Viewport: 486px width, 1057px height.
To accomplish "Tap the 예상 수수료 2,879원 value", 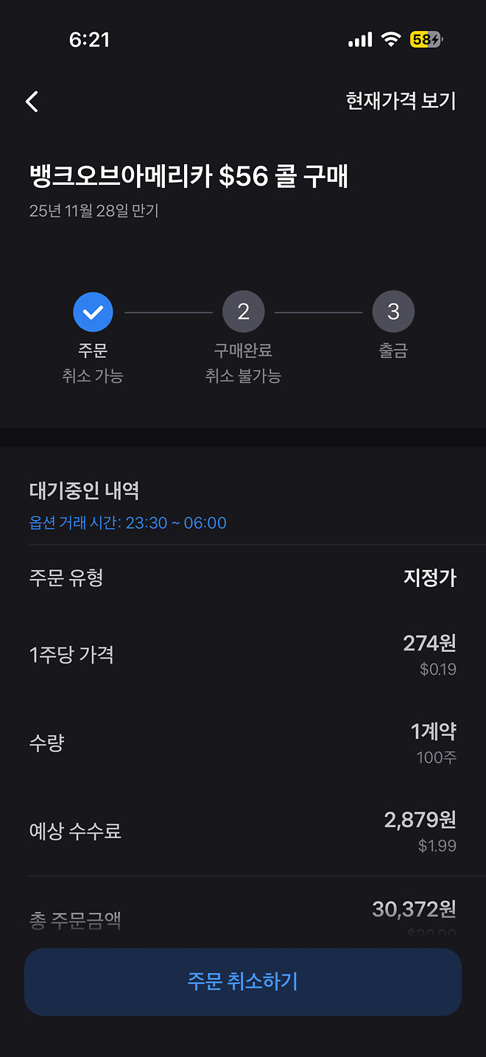I will 420,818.
